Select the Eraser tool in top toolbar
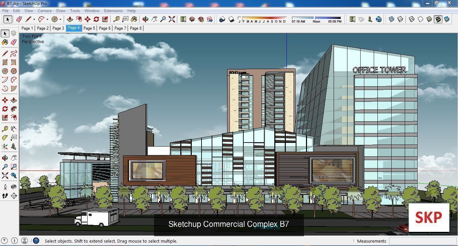 pos(19,19)
